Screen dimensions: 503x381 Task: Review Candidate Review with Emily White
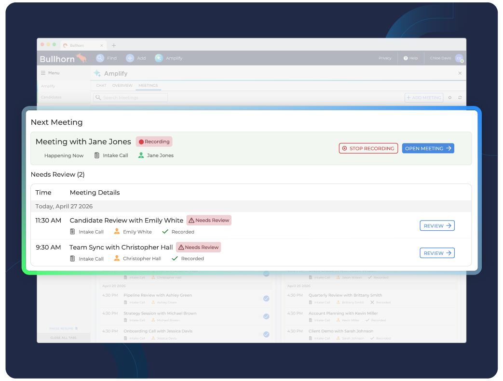(437, 225)
